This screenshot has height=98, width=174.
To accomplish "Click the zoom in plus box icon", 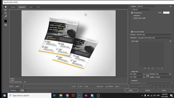I will coord(12,87).
